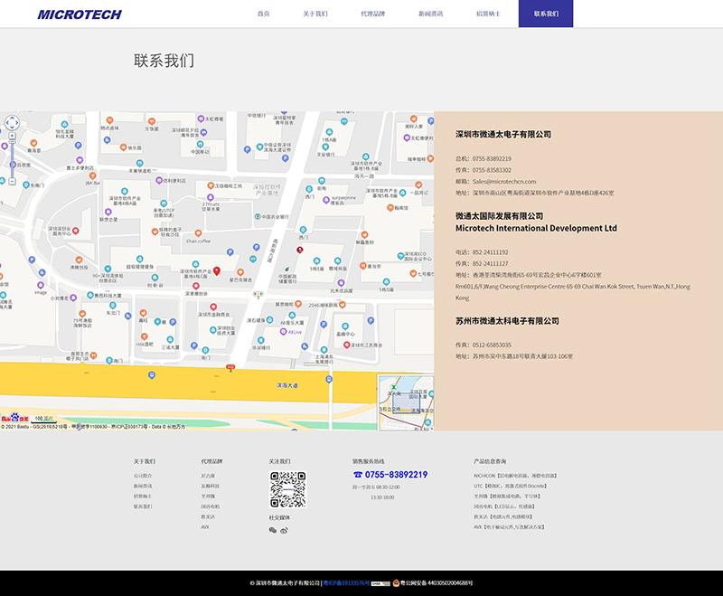Click the 深海大道 road label
723x596 pixels.
tap(287, 385)
